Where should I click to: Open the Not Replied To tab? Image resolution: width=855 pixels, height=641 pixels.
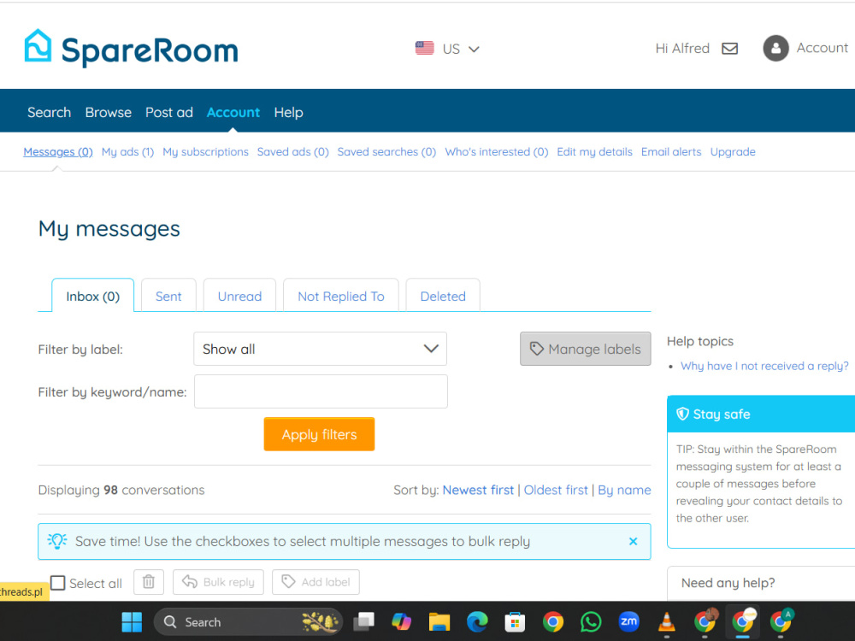(x=341, y=296)
